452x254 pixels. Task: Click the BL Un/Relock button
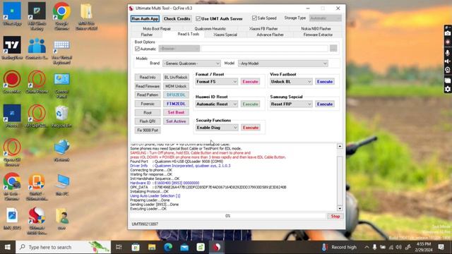coord(176,77)
